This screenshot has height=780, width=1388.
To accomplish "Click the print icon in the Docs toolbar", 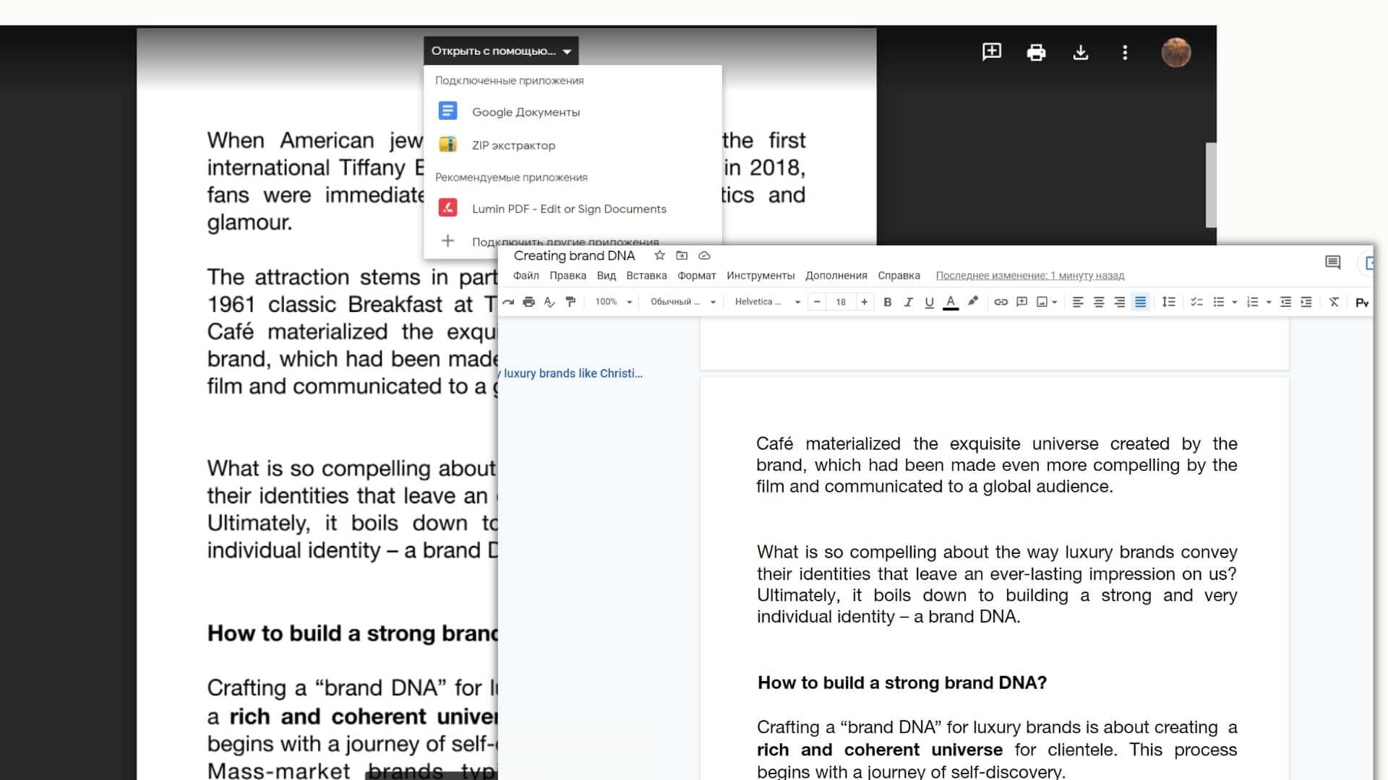I will point(528,302).
